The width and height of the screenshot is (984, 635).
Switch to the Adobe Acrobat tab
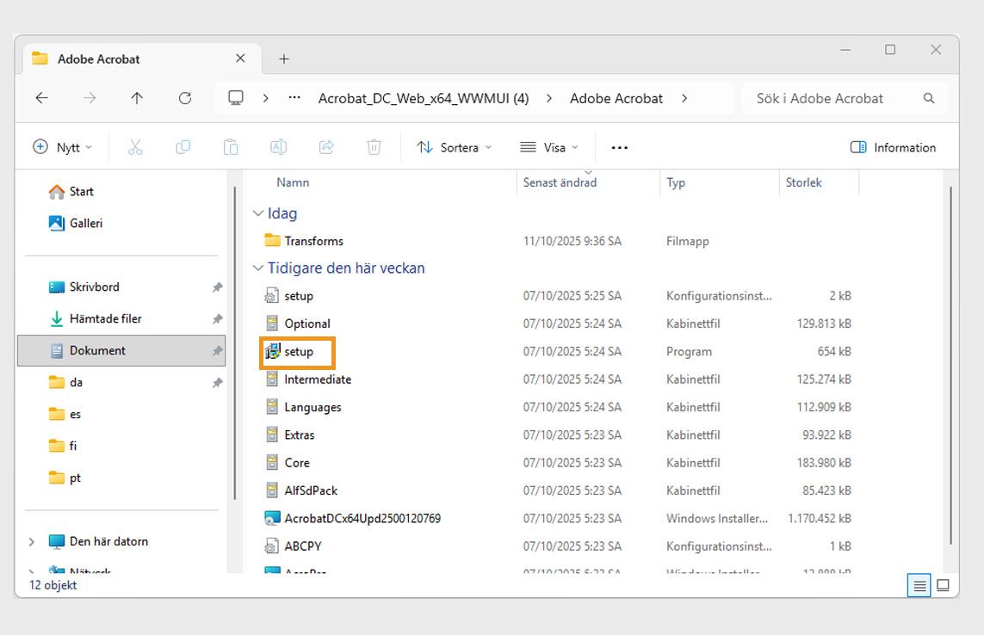(97, 59)
